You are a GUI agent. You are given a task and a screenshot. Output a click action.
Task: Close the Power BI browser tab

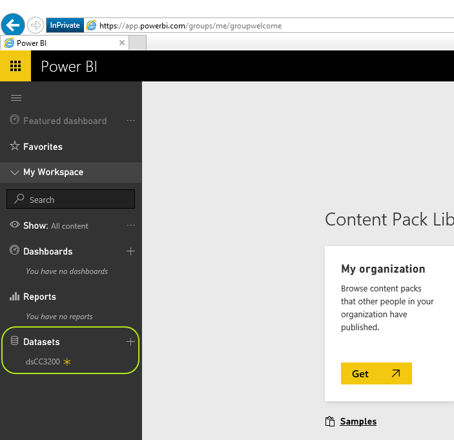[x=122, y=43]
